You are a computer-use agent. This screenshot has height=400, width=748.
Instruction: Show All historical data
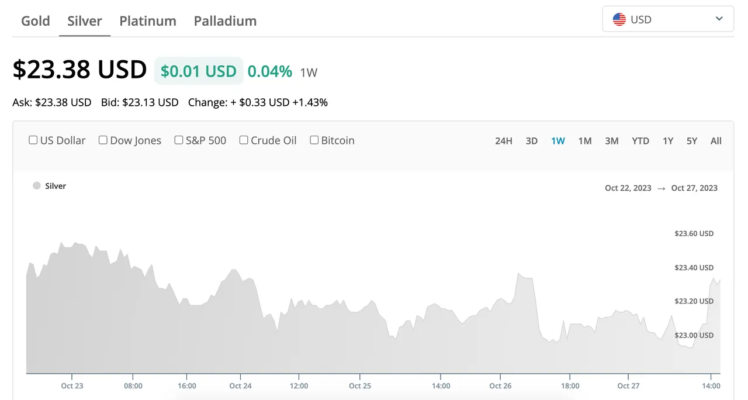tap(716, 141)
